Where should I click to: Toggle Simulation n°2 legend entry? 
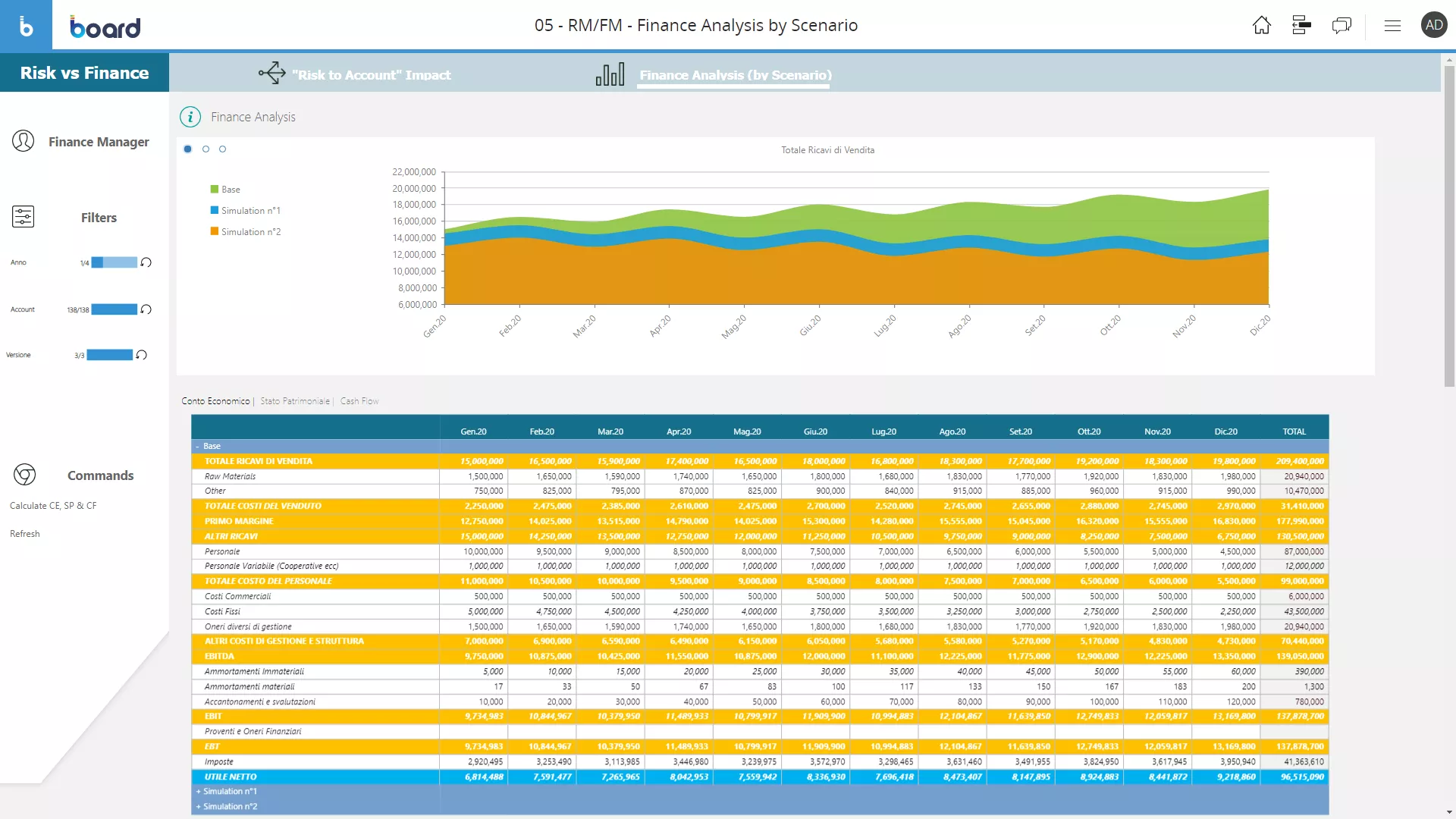coord(246,232)
